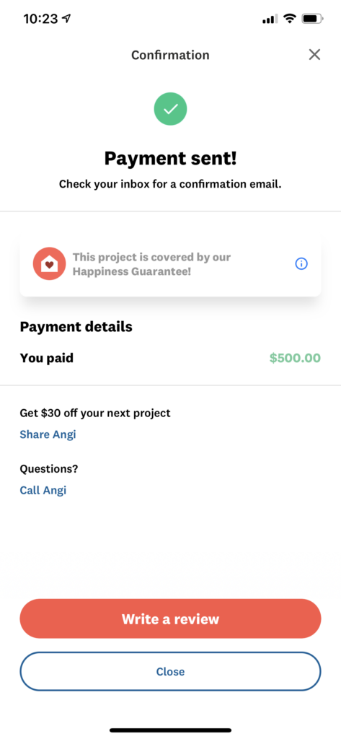Open Happiness Guarantee info icon
Image resolution: width=341 pixels, height=739 pixels.
tap(301, 264)
